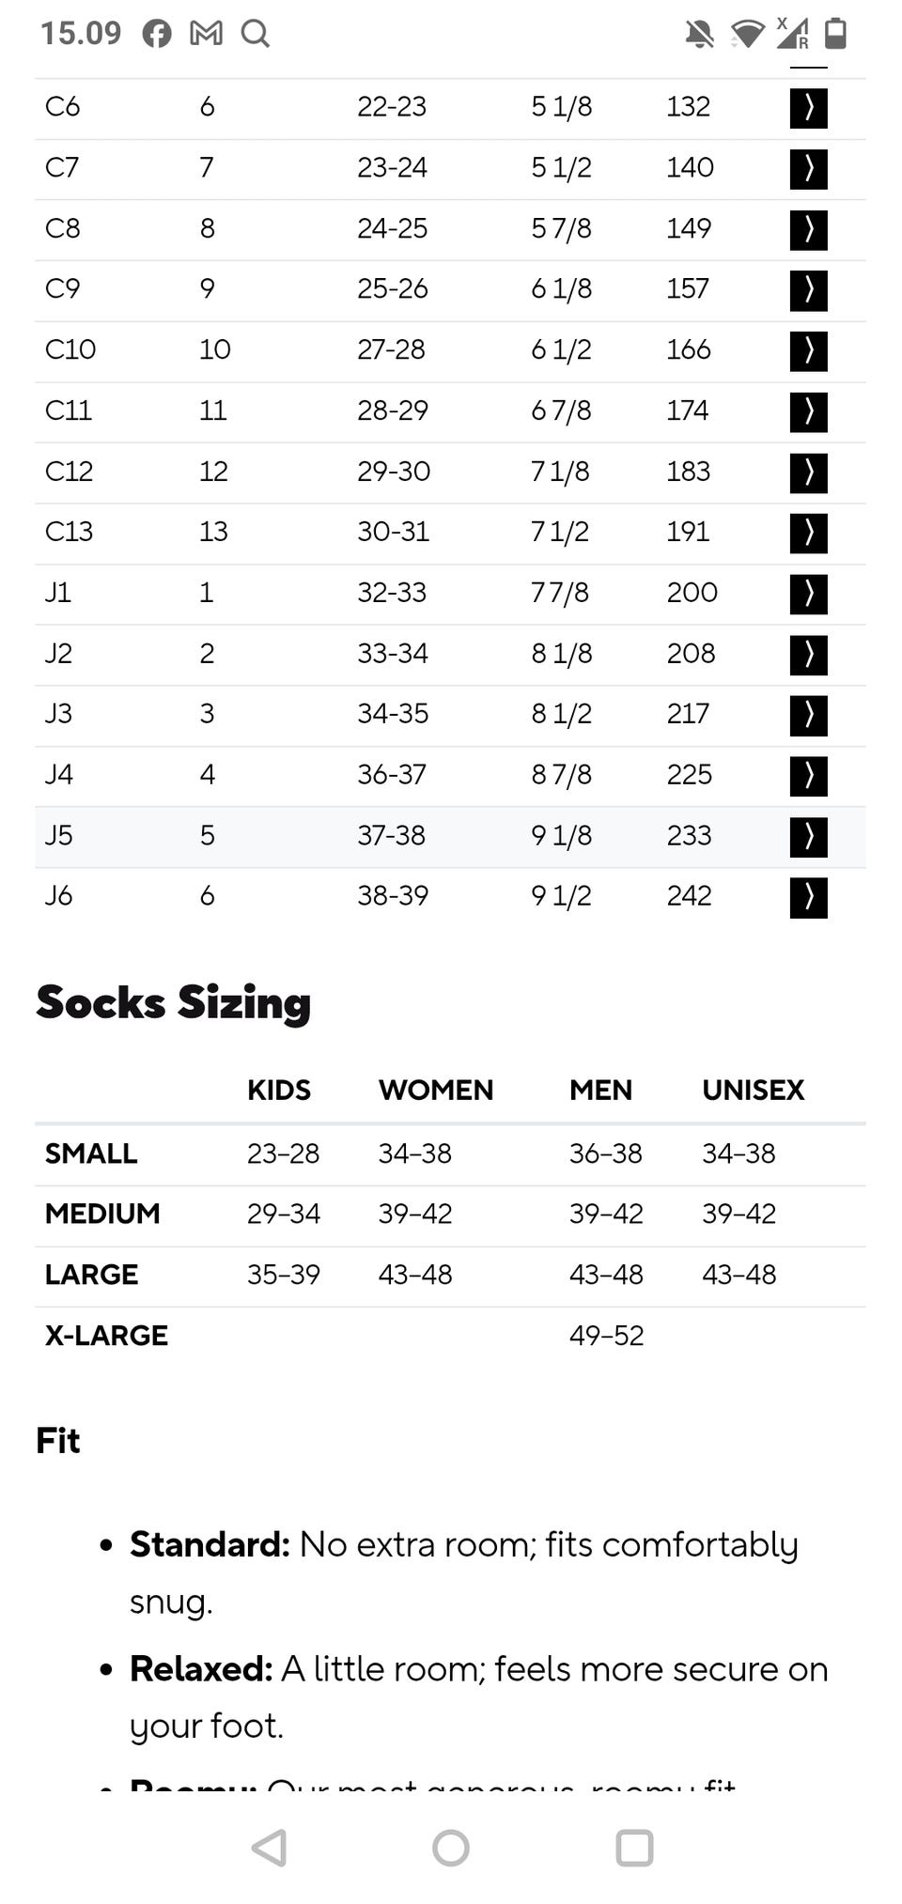Tap the Android home circle button
Viewport: 902px width, 1904px height.
click(x=451, y=1847)
